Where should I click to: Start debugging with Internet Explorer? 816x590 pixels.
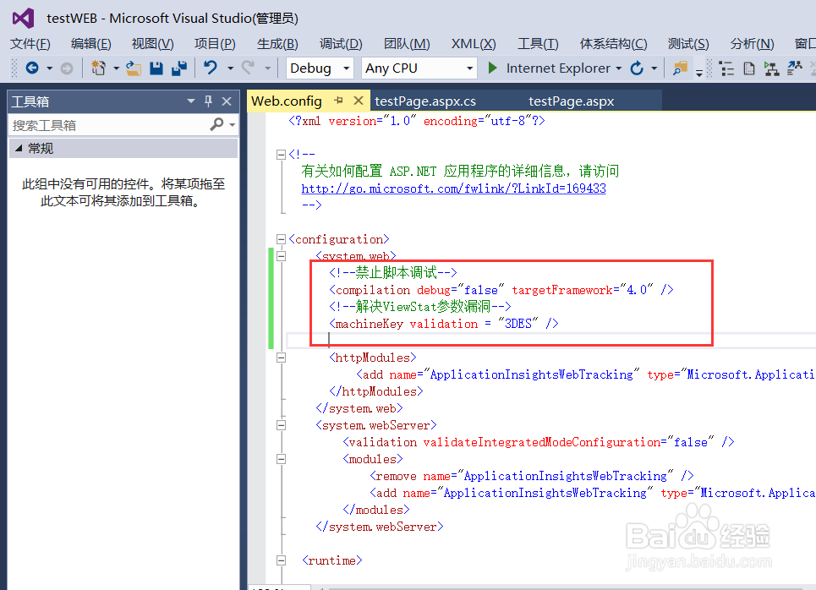(x=493, y=68)
